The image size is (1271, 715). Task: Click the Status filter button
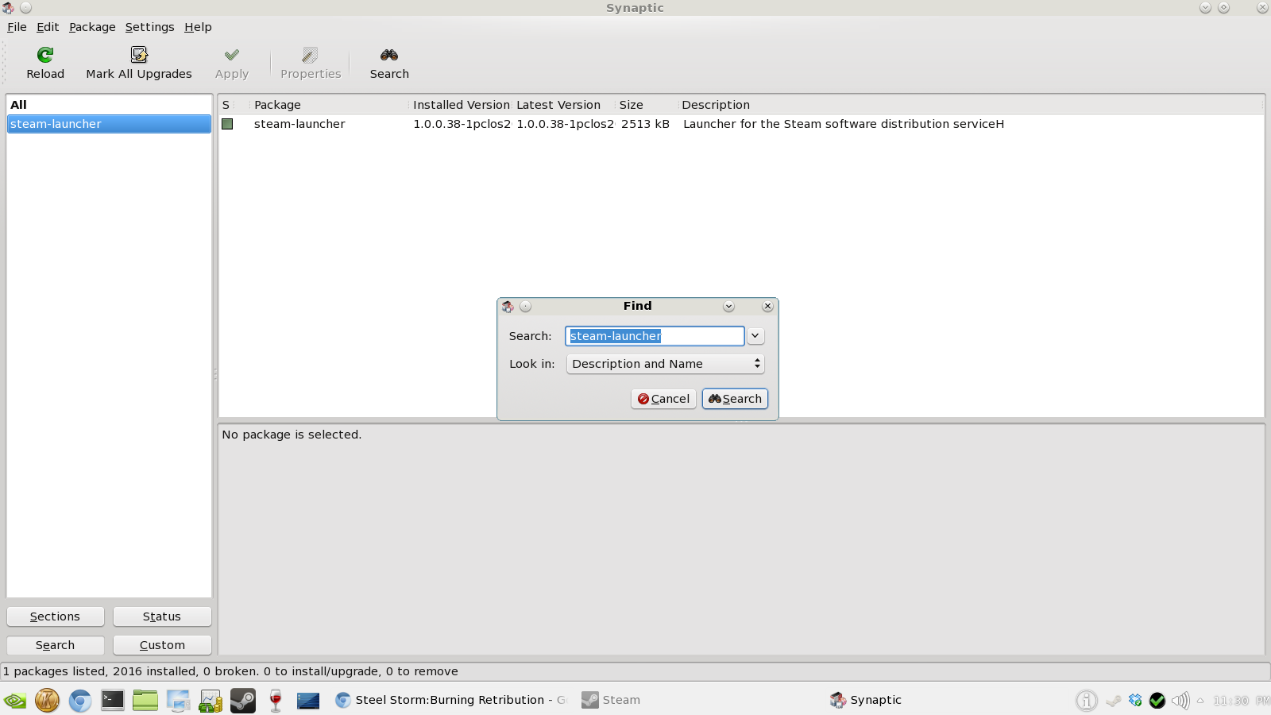[x=162, y=616]
